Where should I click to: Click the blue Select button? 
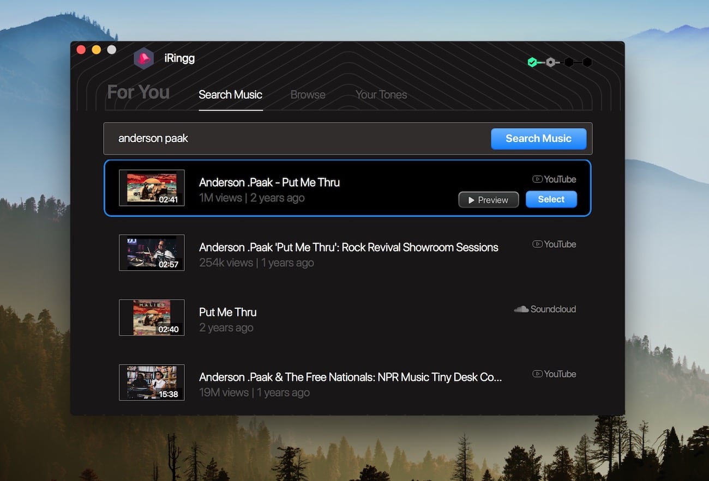point(551,199)
